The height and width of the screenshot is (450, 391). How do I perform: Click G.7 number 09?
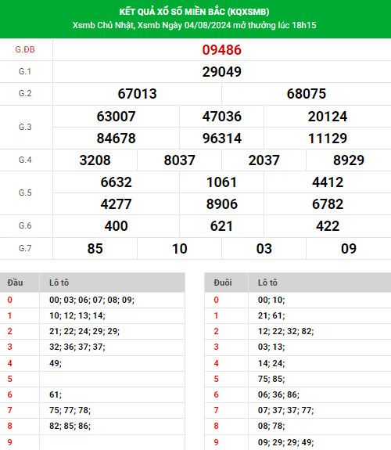pyautogui.click(x=349, y=249)
